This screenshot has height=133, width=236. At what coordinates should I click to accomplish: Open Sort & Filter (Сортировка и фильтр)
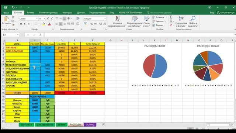181,21
